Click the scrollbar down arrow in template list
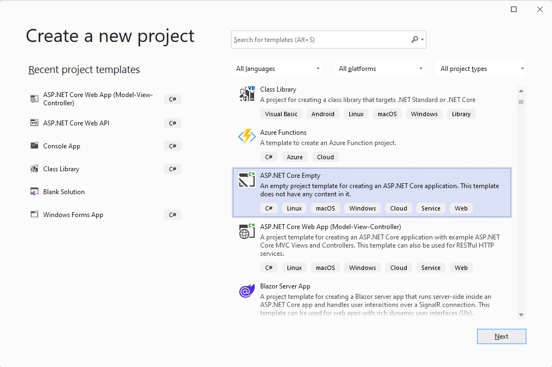The height and width of the screenshot is (367, 552). (521, 315)
